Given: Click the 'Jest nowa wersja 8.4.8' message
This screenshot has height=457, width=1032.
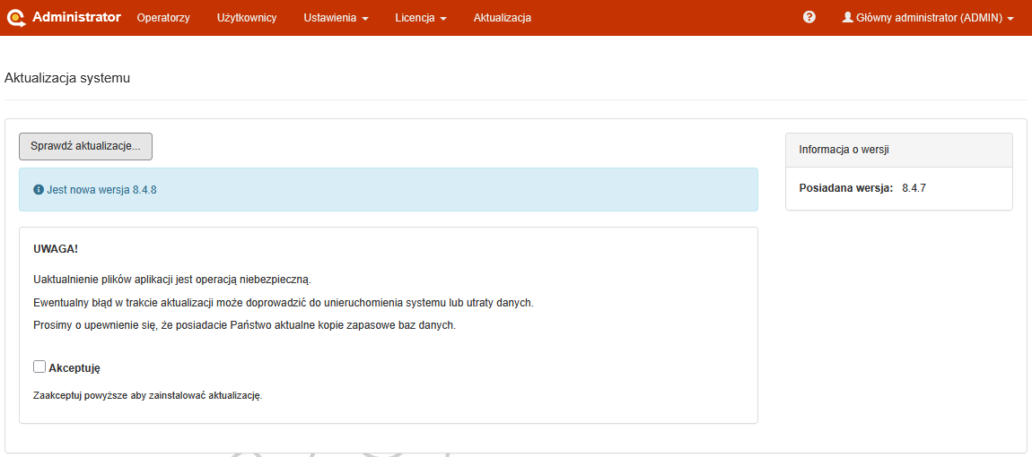Looking at the screenshot, I should 101,190.
